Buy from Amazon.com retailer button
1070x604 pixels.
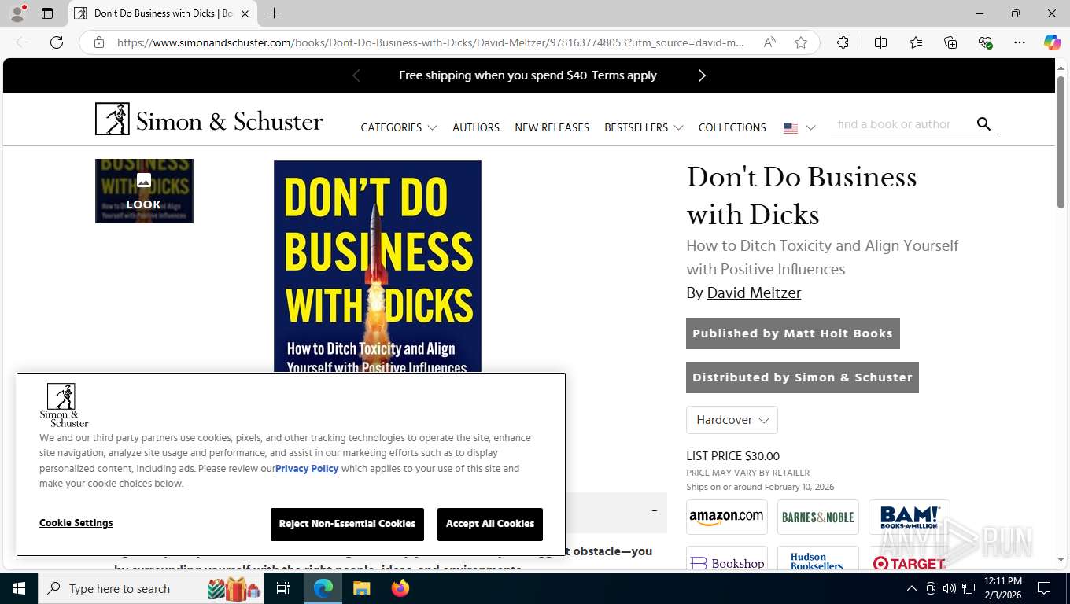tap(726, 517)
